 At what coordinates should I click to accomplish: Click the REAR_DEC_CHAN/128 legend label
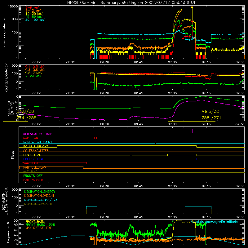coord(41,200)
